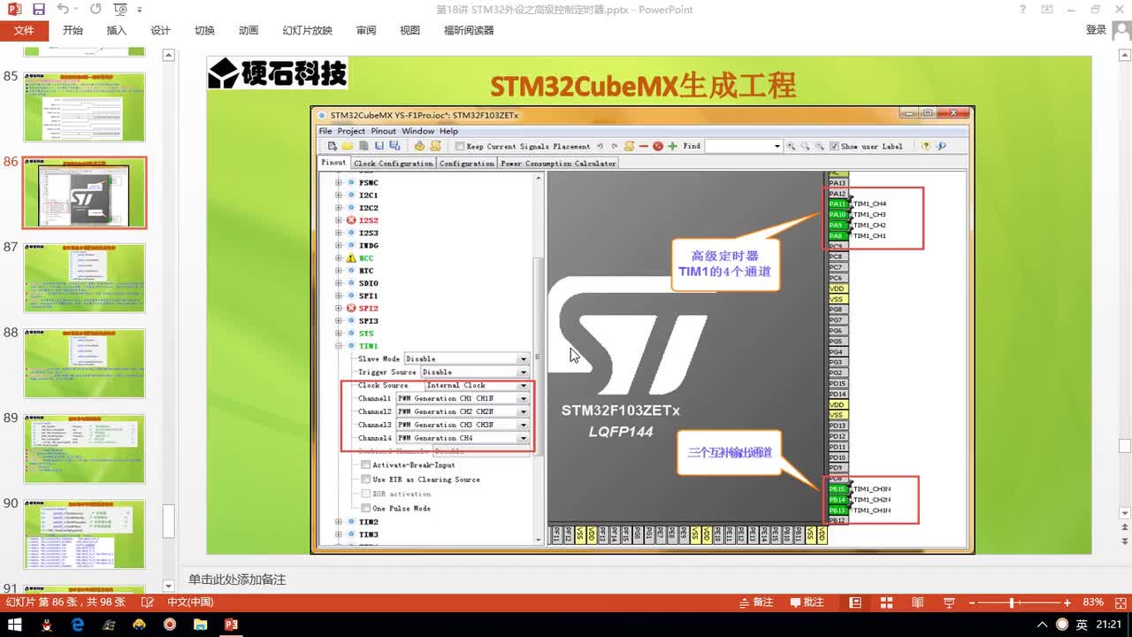Click zoom in plus button

1067,602
